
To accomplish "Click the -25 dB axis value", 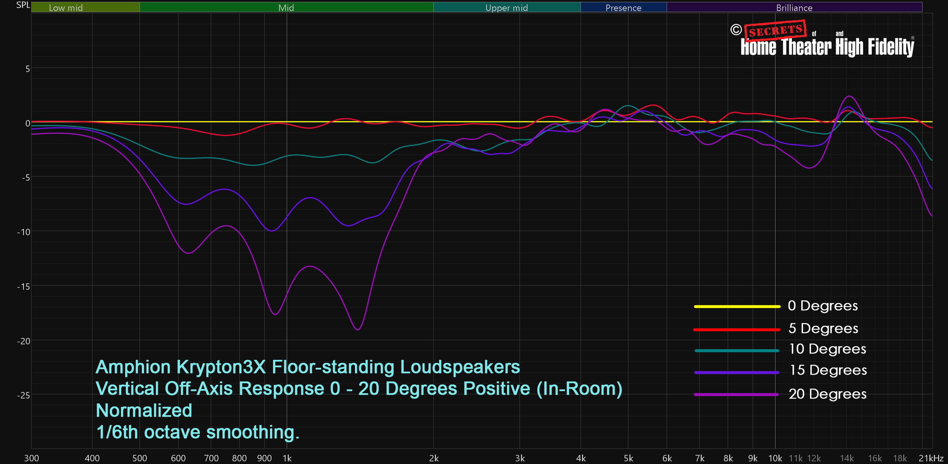I will tap(24, 395).
